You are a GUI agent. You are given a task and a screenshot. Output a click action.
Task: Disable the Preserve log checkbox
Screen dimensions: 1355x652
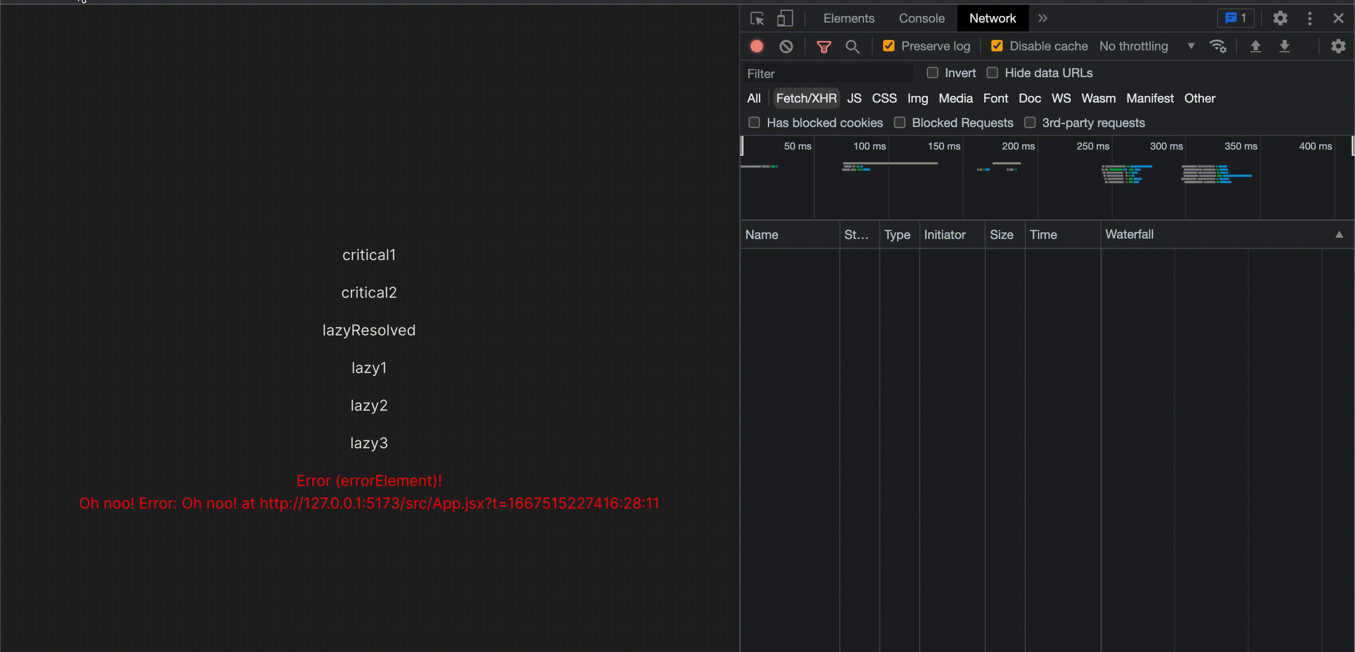(888, 46)
